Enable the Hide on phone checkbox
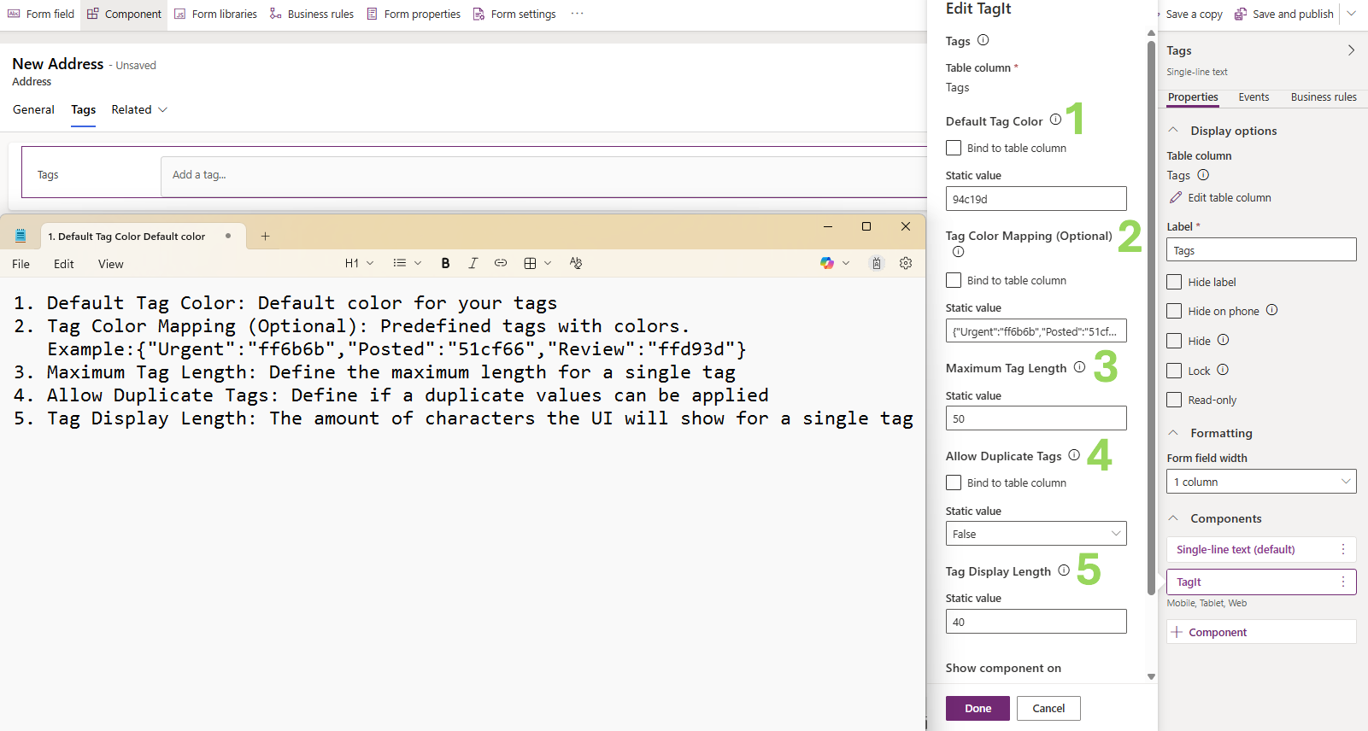 1175,311
